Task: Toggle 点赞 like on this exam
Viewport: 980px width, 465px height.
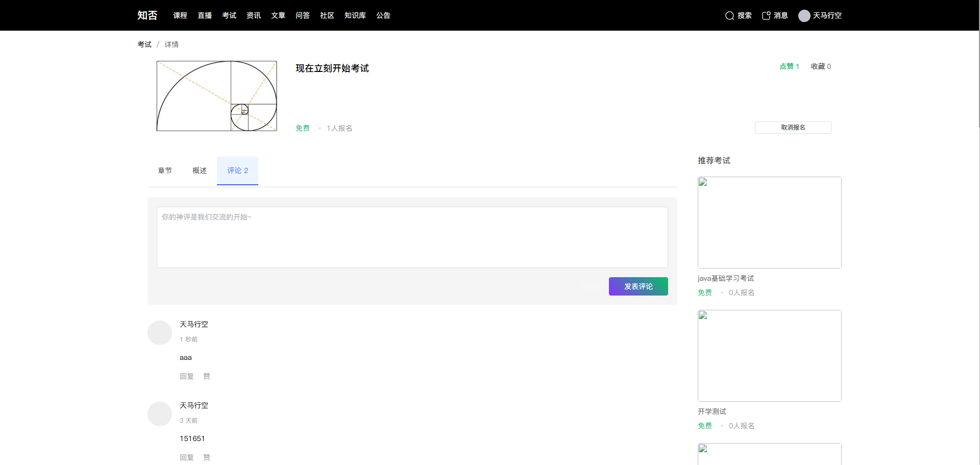Action: coord(789,66)
